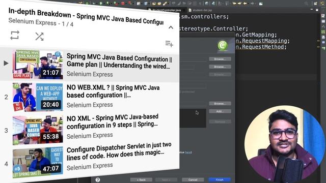
Task: Click the Finish button in the Eclipse wizard
Action: (220, 179)
